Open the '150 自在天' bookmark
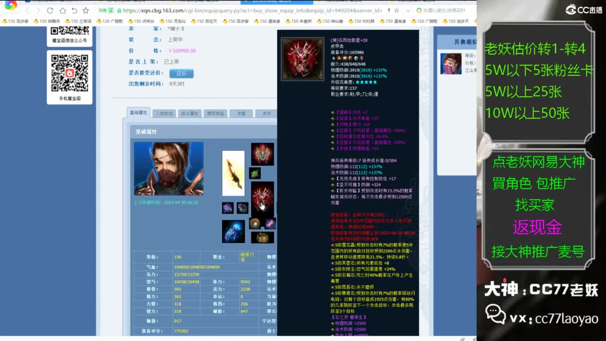This screenshot has height=341, width=606. [204, 21]
